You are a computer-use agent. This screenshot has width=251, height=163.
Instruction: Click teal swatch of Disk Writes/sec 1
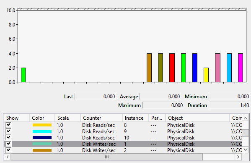[42, 144]
